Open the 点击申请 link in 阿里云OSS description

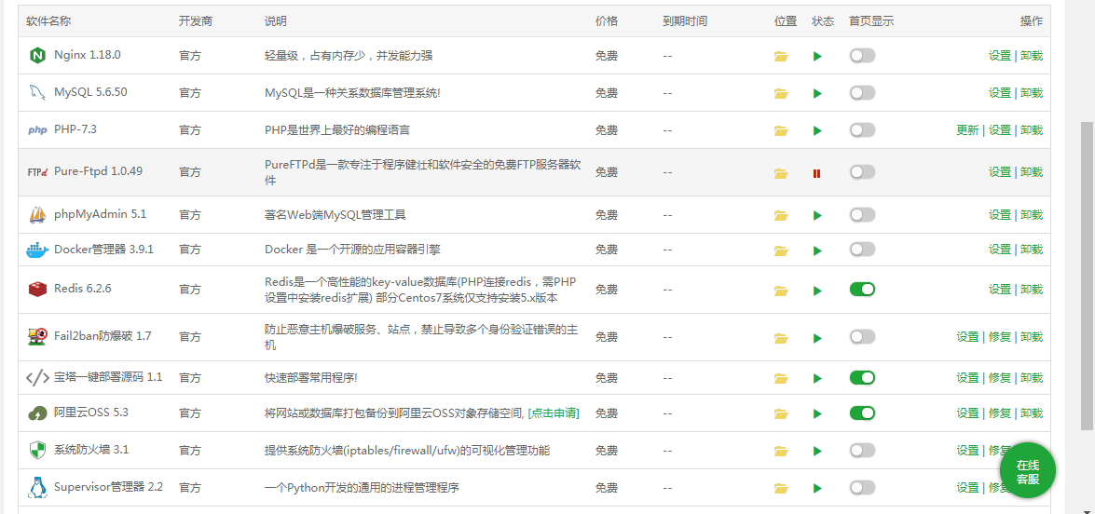[554, 413]
